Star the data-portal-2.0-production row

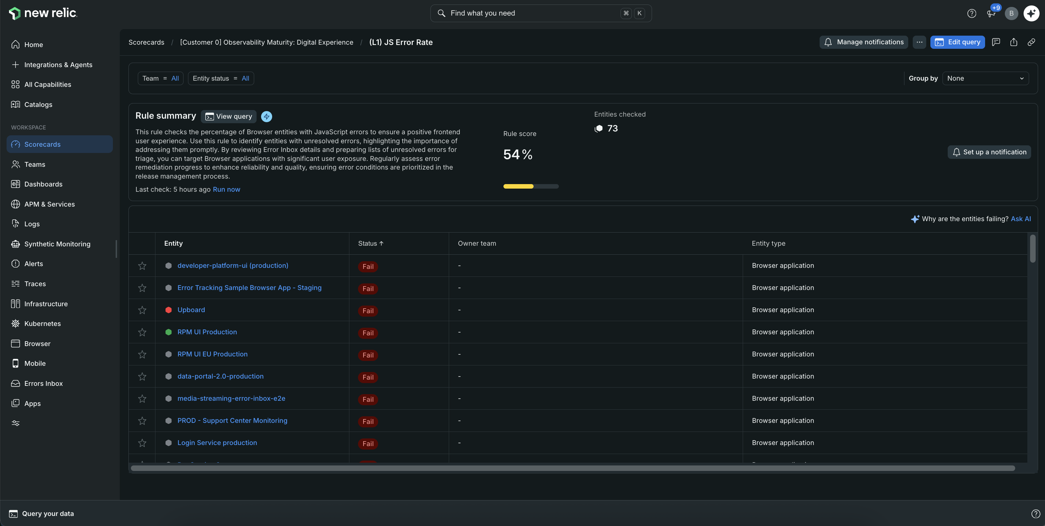click(x=142, y=377)
